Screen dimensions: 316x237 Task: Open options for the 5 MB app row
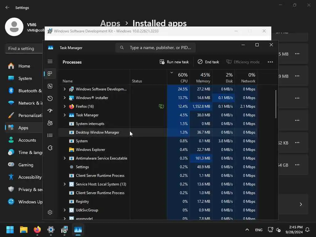pyautogui.click(x=297, y=54)
